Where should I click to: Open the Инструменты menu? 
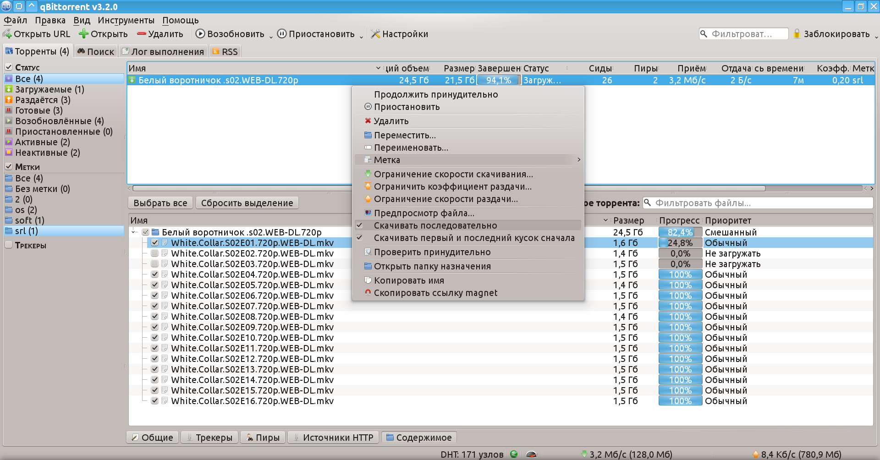coord(126,20)
